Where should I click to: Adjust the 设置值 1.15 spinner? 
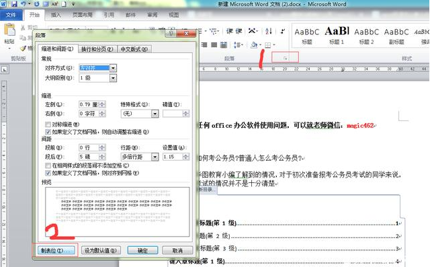186,157
